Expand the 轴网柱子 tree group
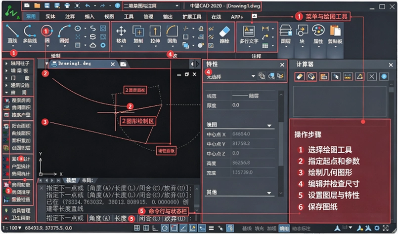Image resolution: width=398 pixels, height=234 pixels. [6, 63]
